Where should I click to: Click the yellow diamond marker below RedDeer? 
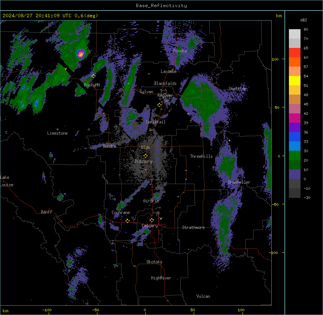coord(159,105)
